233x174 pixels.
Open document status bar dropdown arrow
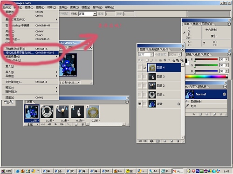79,82
